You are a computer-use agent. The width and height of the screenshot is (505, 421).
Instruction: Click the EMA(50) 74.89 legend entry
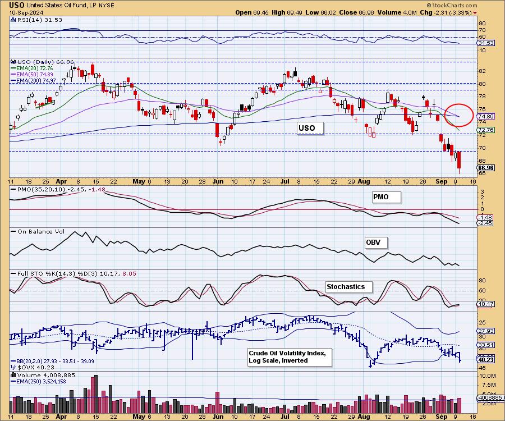pyautogui.click(x=32, y=75)
